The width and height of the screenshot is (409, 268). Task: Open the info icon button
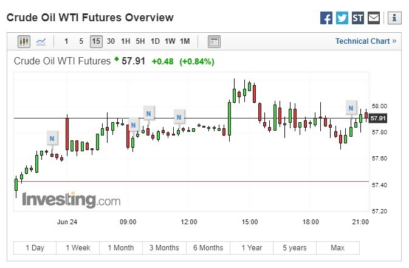pos(394,18)
